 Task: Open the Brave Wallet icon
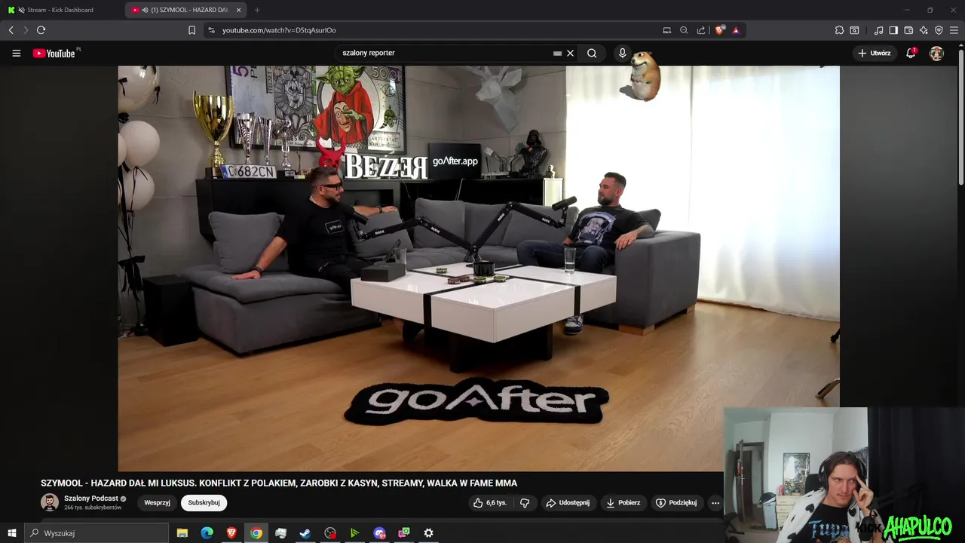point(908,30)
